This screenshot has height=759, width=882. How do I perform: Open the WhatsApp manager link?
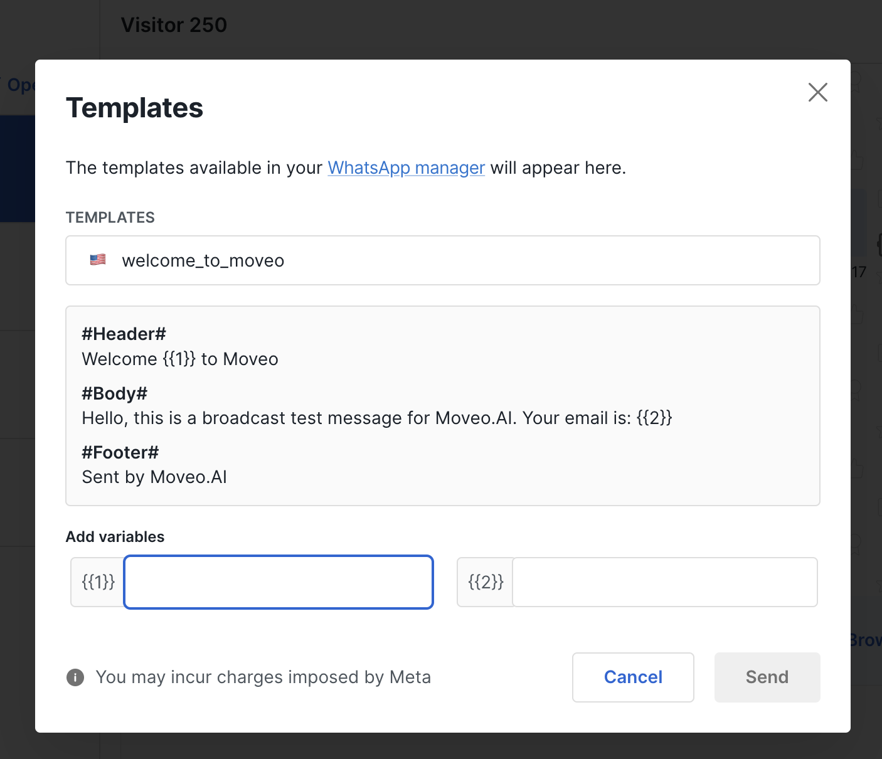[406, 168]
